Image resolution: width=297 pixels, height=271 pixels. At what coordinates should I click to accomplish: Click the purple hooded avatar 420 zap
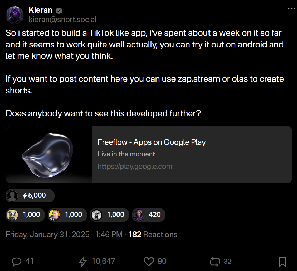[149, 215]
